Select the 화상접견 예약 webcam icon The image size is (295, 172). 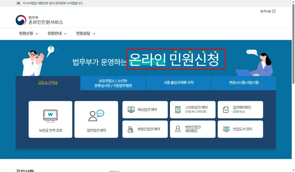pos(131,109)
